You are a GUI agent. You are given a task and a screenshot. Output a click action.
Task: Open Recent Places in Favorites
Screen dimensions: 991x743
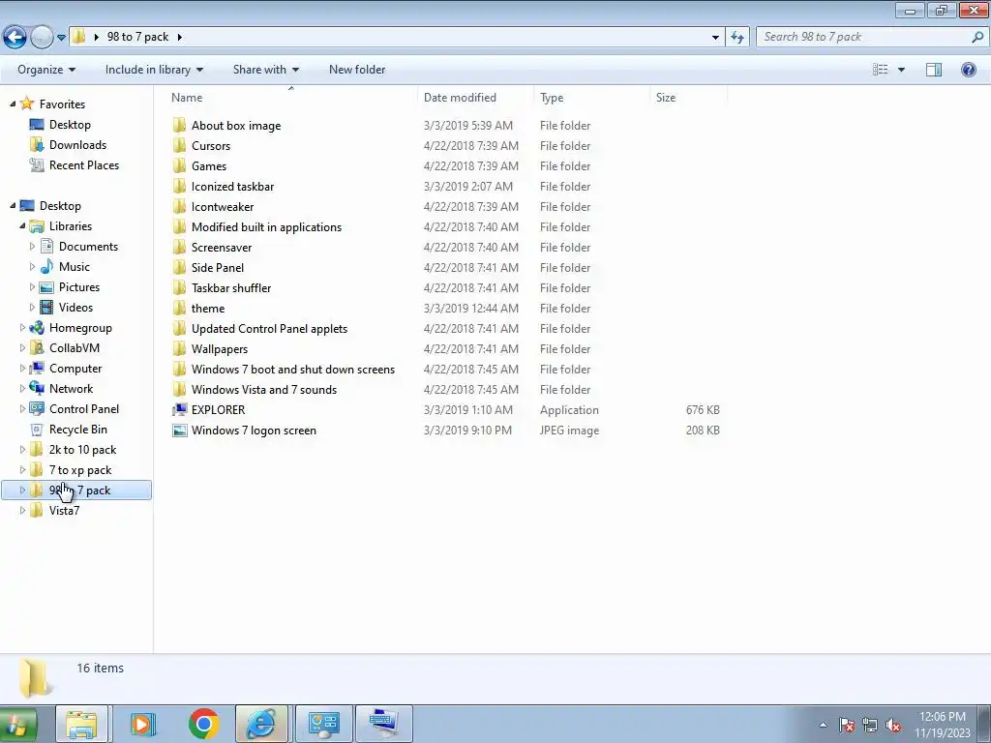point(84,164)
